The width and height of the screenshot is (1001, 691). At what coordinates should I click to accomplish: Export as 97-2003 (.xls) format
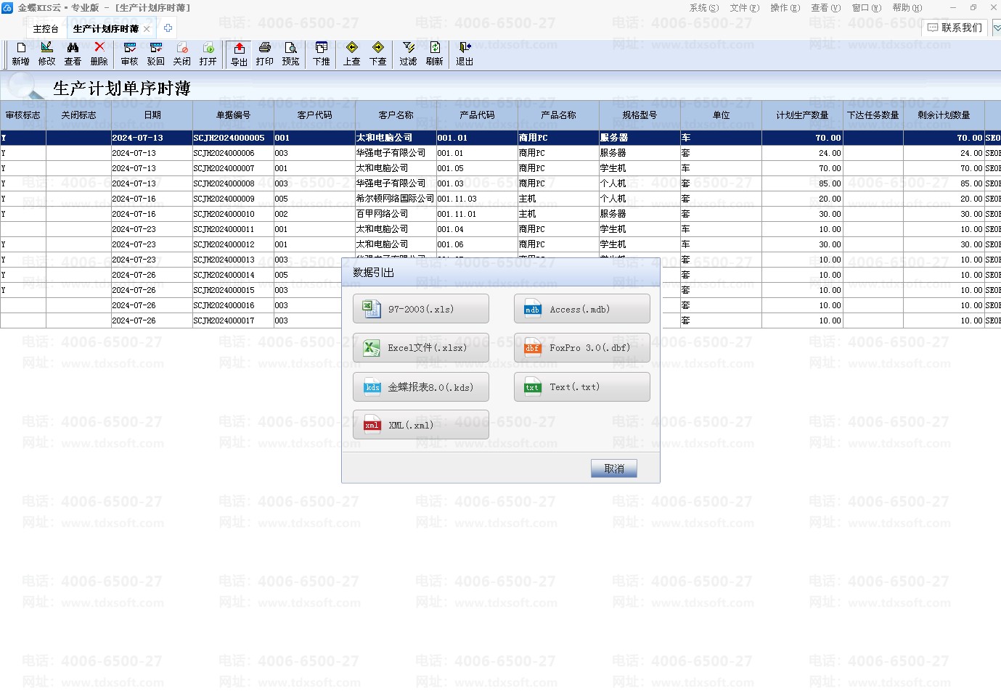[x=421, y=309]
